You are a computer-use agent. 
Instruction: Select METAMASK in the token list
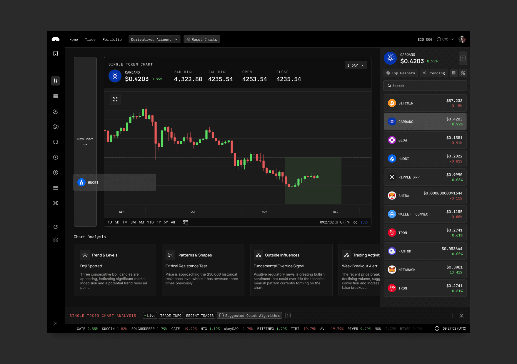coord(425,270)
